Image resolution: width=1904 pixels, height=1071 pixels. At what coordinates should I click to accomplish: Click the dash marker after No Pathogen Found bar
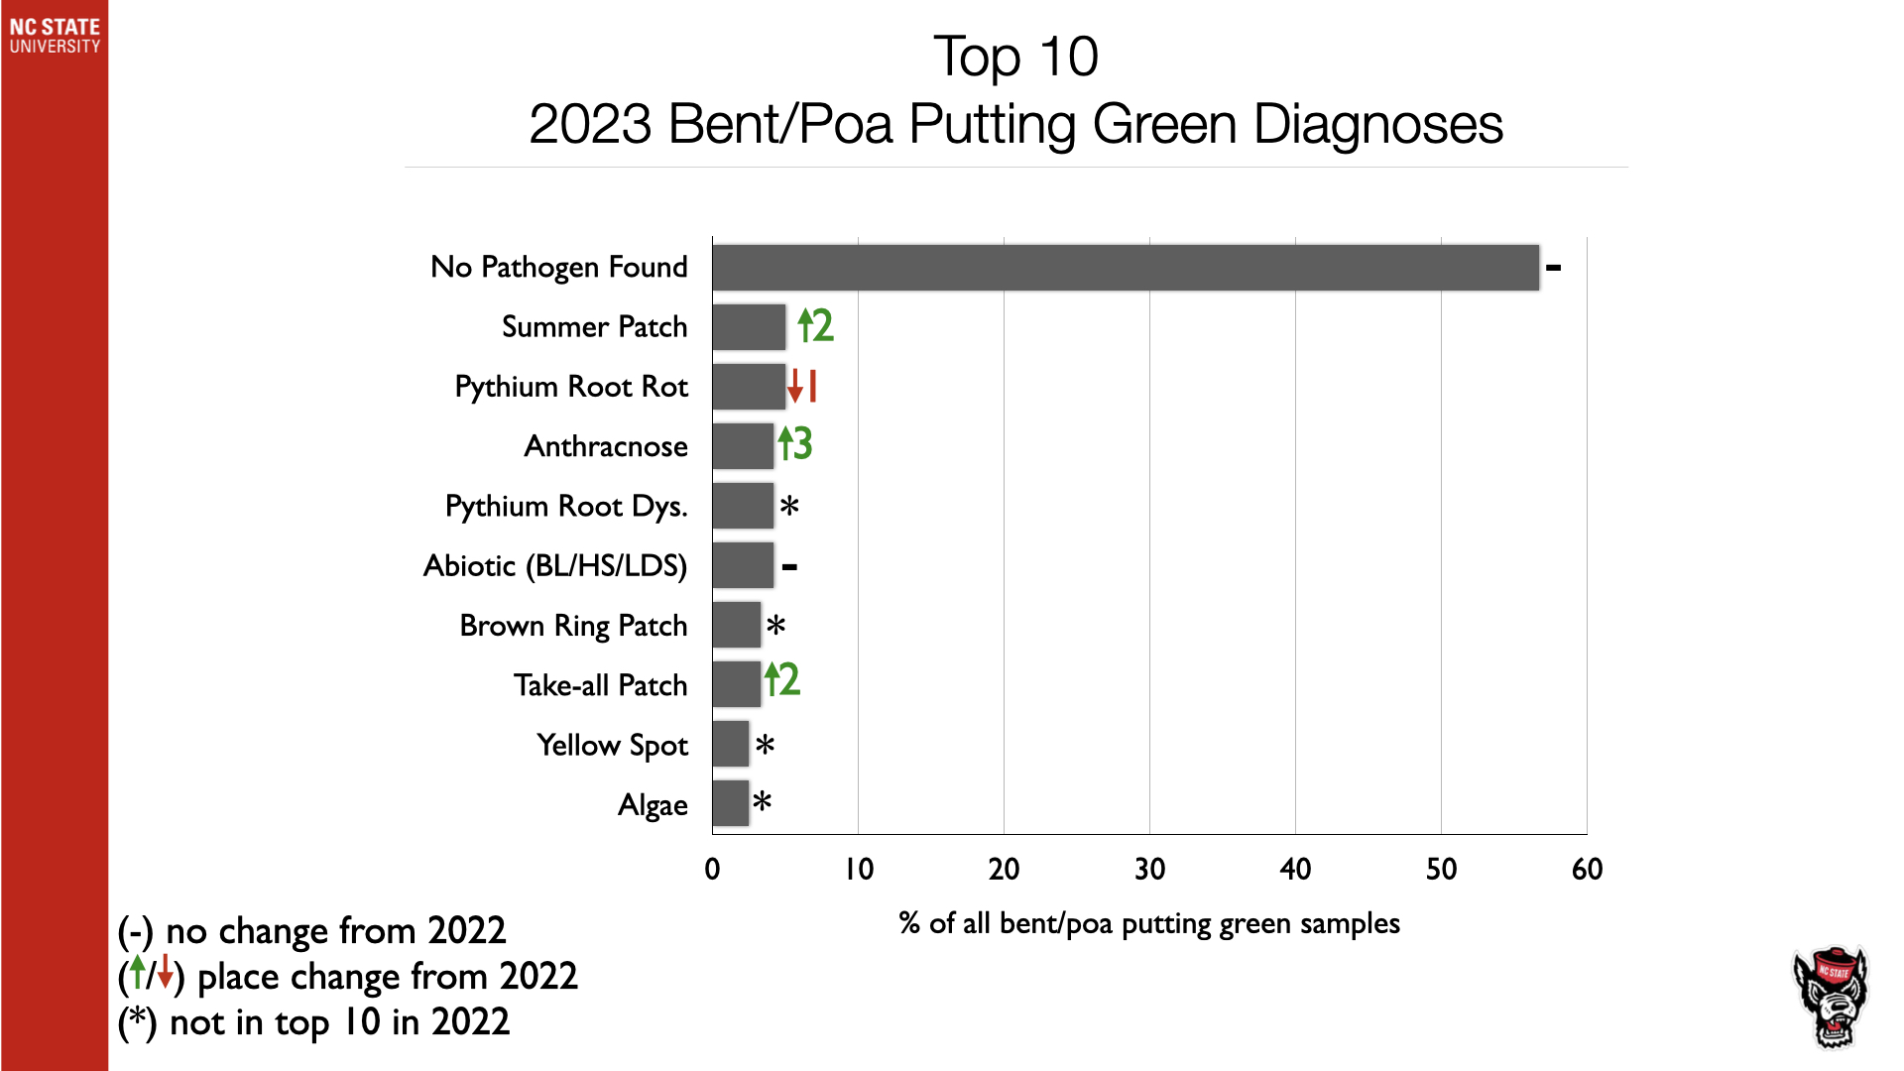(x=1553, y=268)
